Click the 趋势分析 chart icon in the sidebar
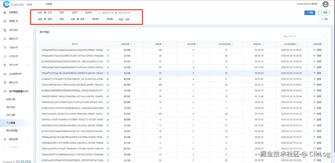This screenshot has width=335, height=163. (x=5, y=39)
